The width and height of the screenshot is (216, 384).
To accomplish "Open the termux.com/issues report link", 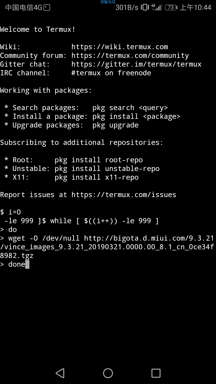I will pos(124,195).
